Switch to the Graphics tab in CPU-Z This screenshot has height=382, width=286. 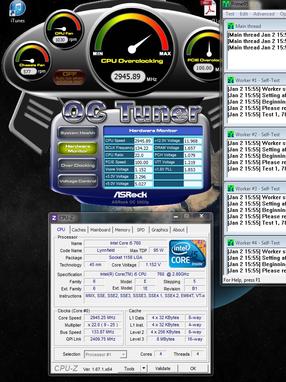click(x=160, y=230)
